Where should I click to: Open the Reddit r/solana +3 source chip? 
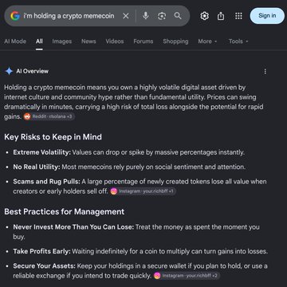(49, 116)
